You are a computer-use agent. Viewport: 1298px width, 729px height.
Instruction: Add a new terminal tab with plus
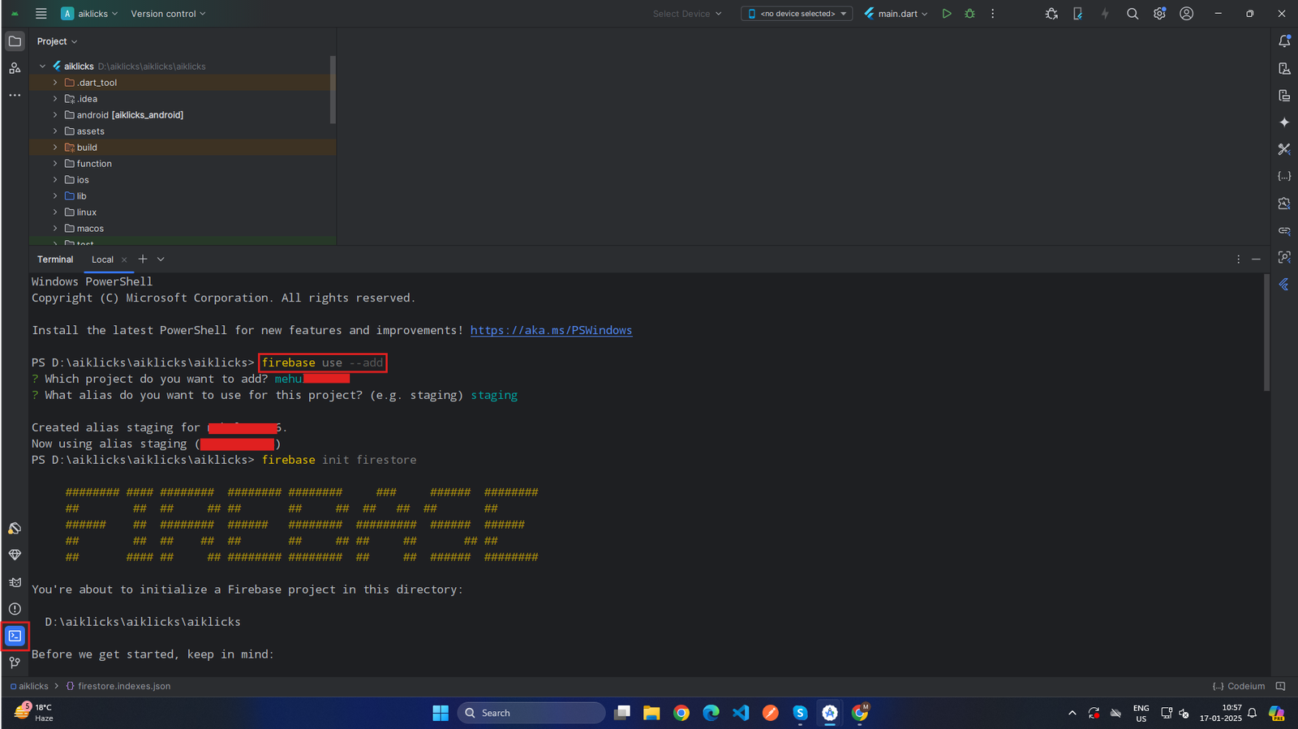pyautogui.click(x=143, y=259)
